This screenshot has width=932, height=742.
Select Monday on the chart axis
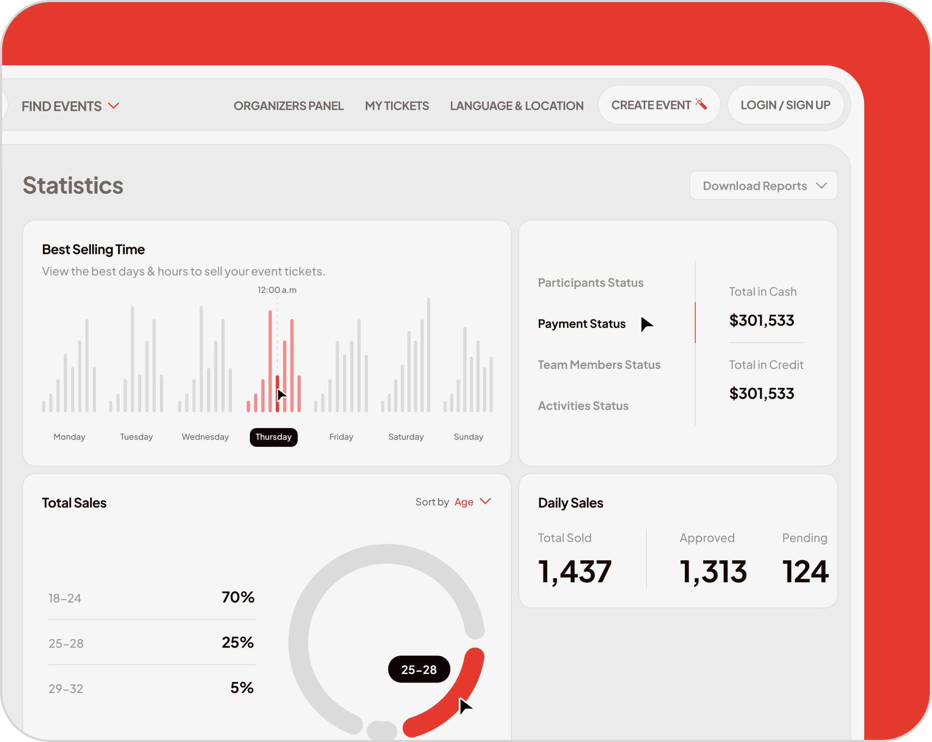tap(69, 437)
